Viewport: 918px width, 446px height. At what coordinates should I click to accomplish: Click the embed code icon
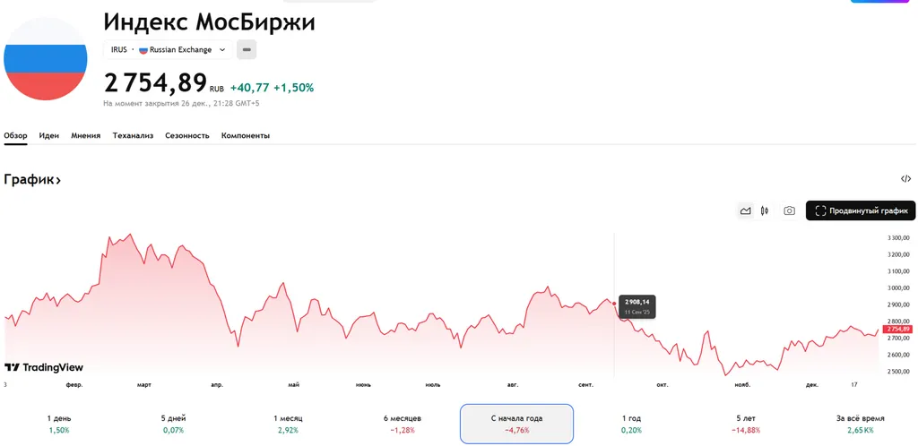(905, 179)
